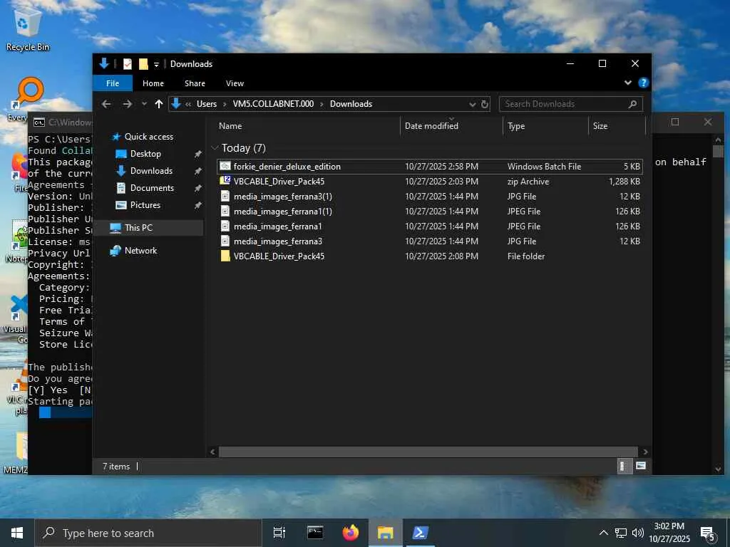This screenshot has width=730, height=547.
Task: Select Network in navigation pane
Action: pos(140,251)
